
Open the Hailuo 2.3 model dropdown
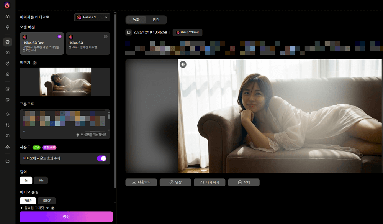coord(92,17)
